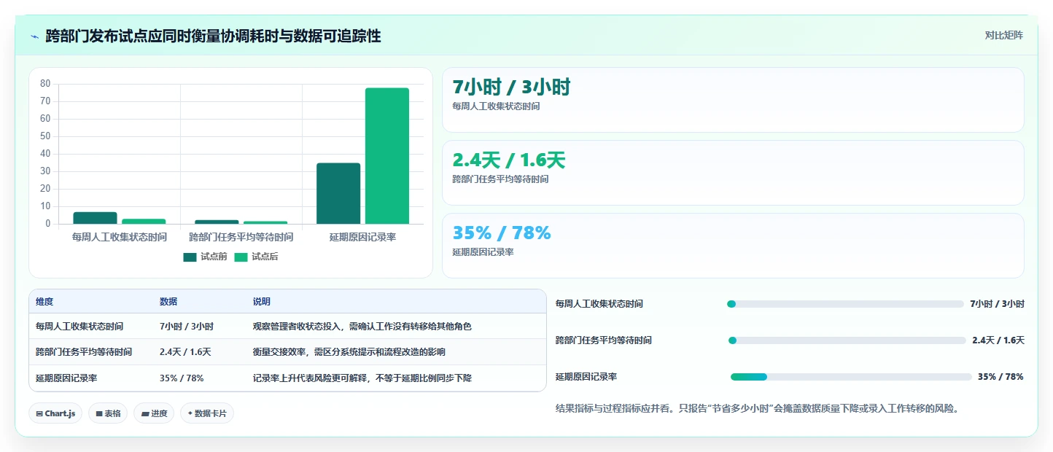Click table value 2.4天 / 1.6天
The width and height of the screenshot is (1053, 452).
tap(185, 352)
